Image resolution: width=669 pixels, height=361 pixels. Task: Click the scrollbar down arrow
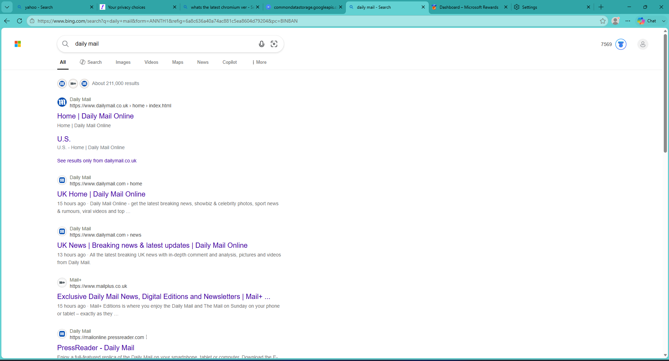coord(665,355)
